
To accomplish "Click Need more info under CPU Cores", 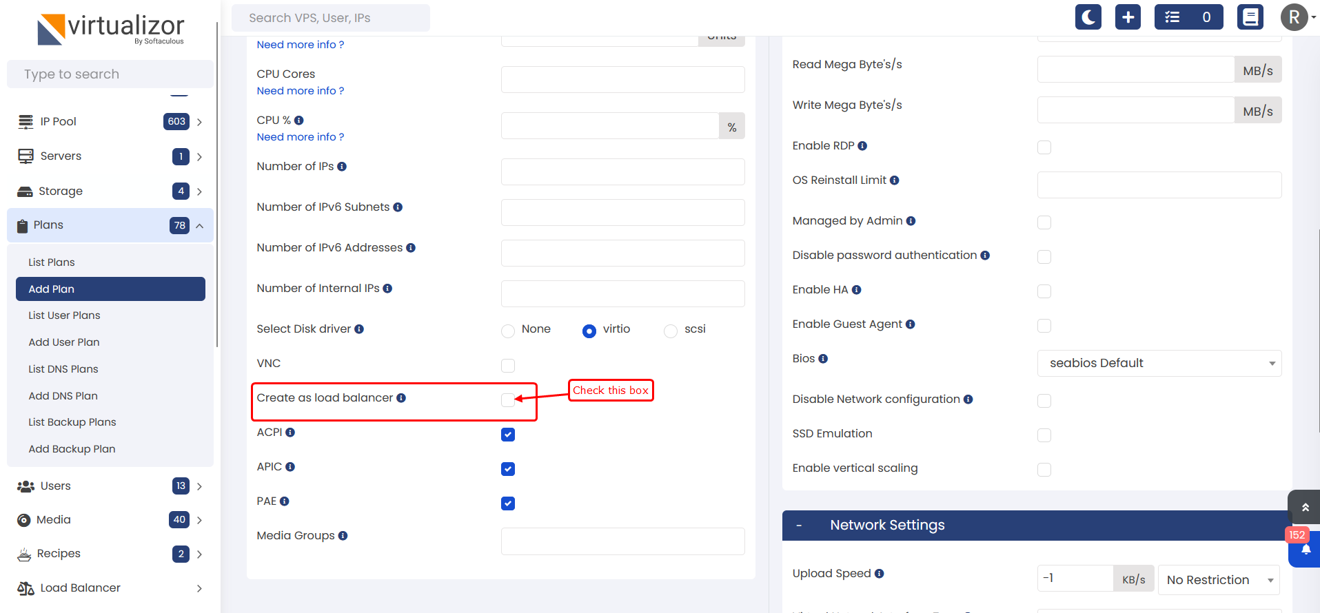I will 300,91.
